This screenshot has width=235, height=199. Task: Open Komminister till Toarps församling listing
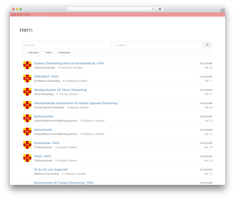pos(64,183)
